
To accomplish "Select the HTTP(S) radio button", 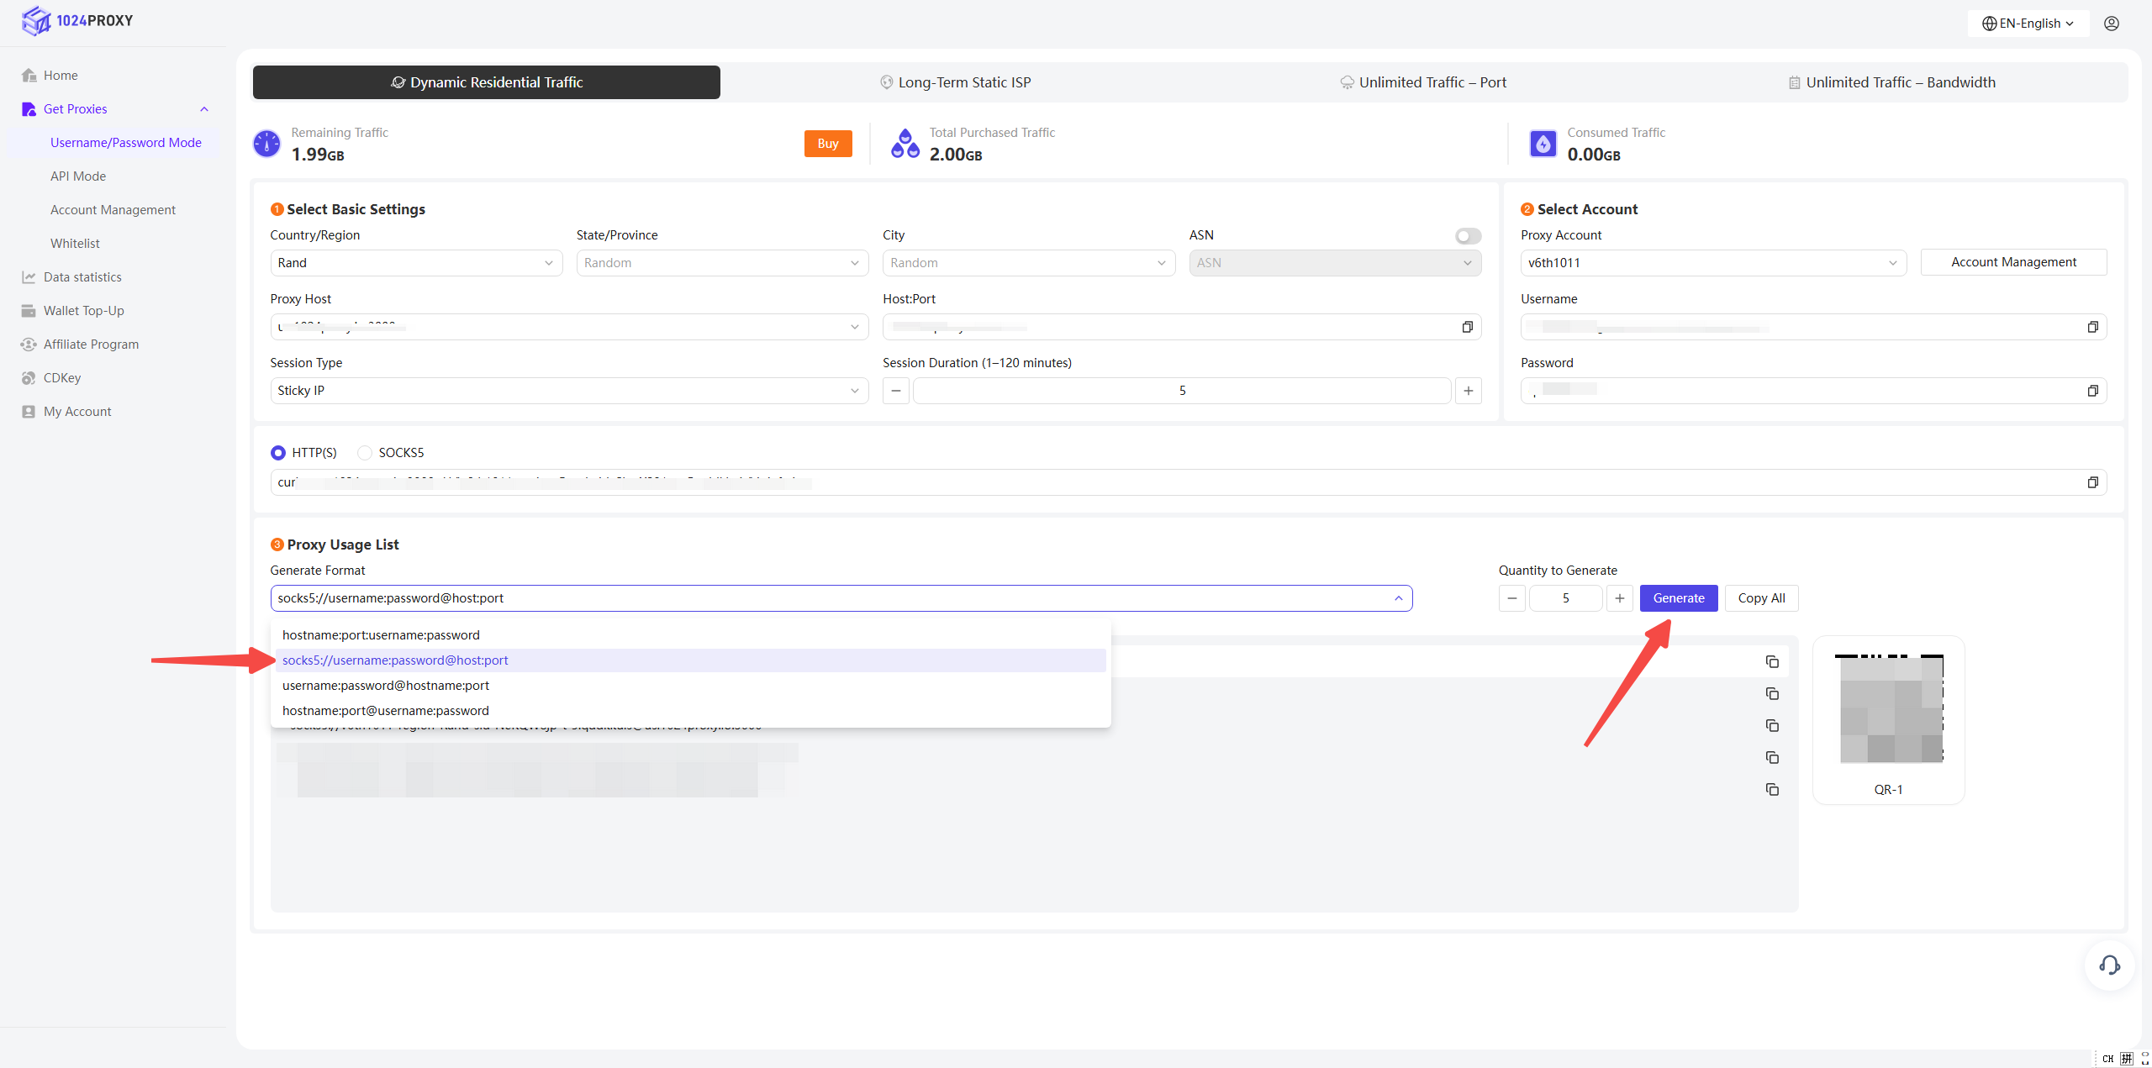I will [x=278, y=453].
